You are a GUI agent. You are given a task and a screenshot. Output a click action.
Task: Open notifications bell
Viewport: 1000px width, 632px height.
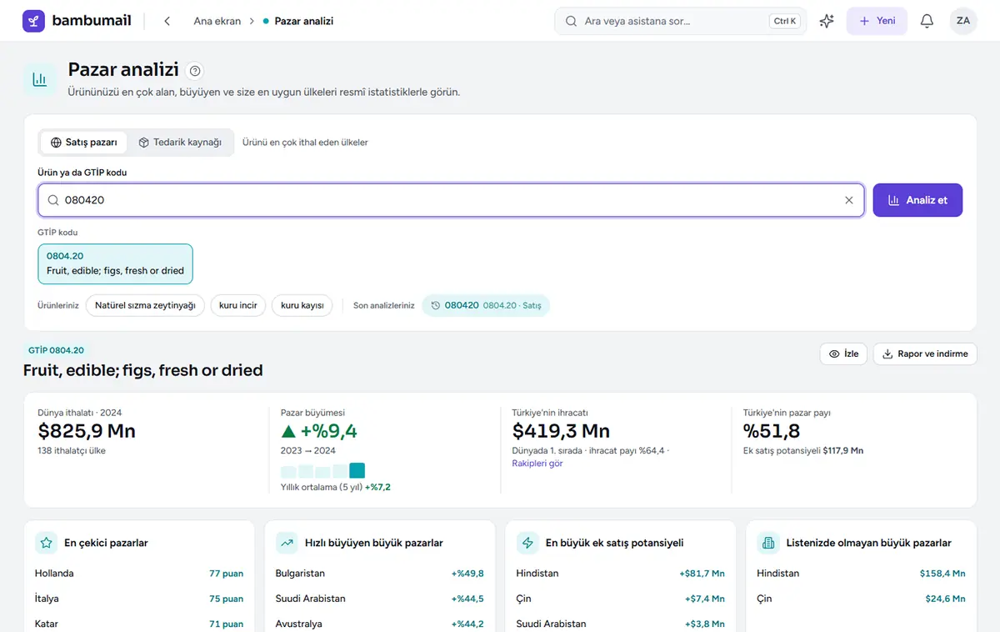(x=927, y=21)
